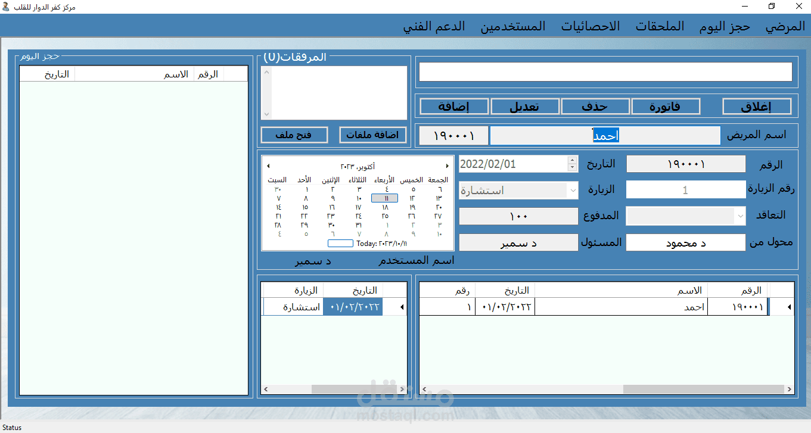
Task: Click the المدفوع (paid) field showing ١٠٠
Action: pyautogui.click(x=518, y=216)
